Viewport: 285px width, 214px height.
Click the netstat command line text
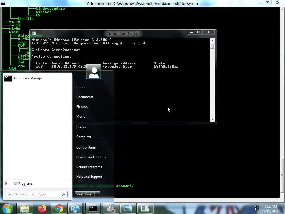[56, 50]
